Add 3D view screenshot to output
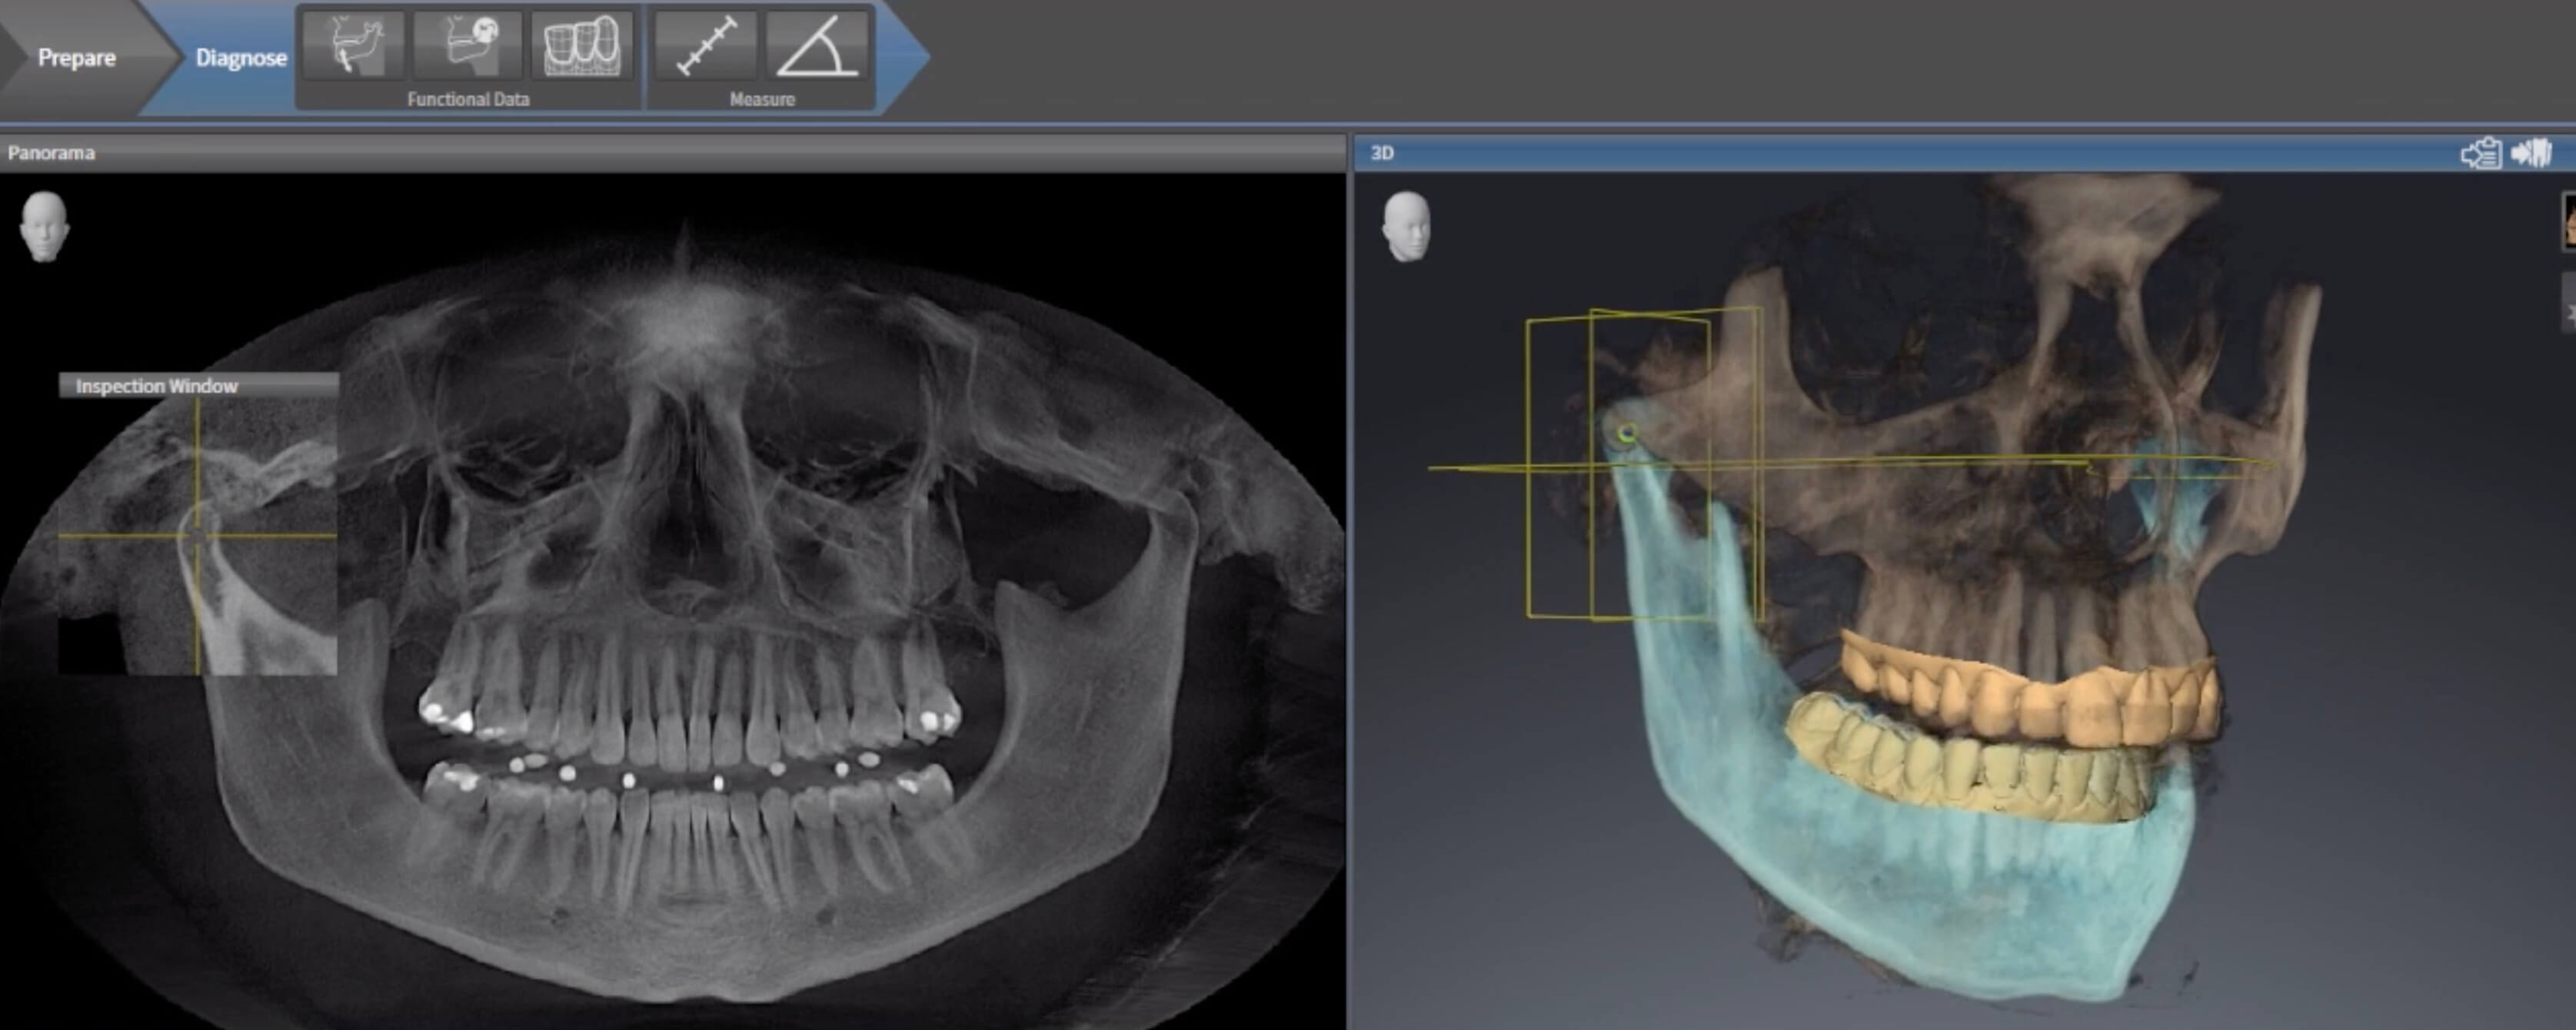The image size is (2576, 1030). point(2532,153)
